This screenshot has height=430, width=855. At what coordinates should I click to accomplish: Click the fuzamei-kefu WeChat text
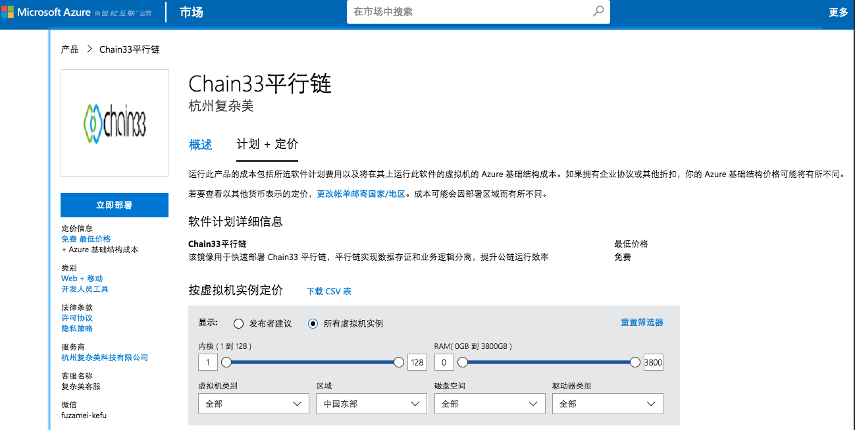84,416
